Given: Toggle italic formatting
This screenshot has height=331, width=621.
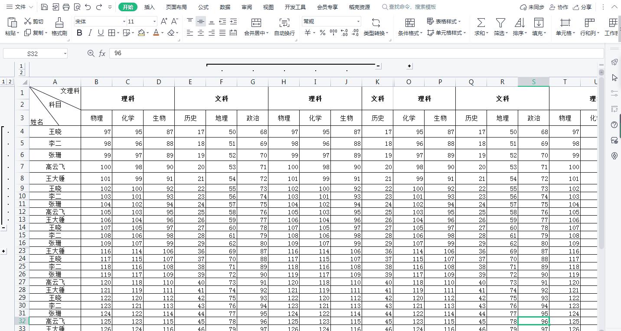Looking at the screenshot, I should [90, 32].
